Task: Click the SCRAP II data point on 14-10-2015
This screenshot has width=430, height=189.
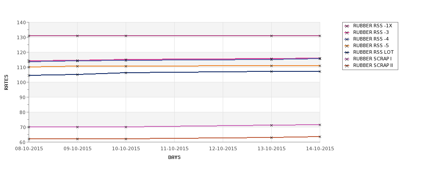Action: [320, 137]
